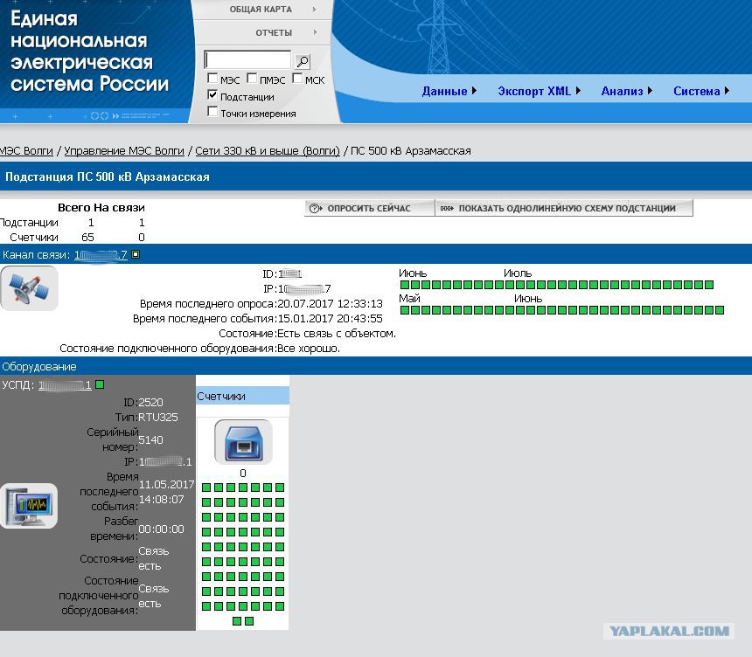The width and height of the screenshot is (752, 657).
Task: Focus the search input field
Action: pos(247,60)
